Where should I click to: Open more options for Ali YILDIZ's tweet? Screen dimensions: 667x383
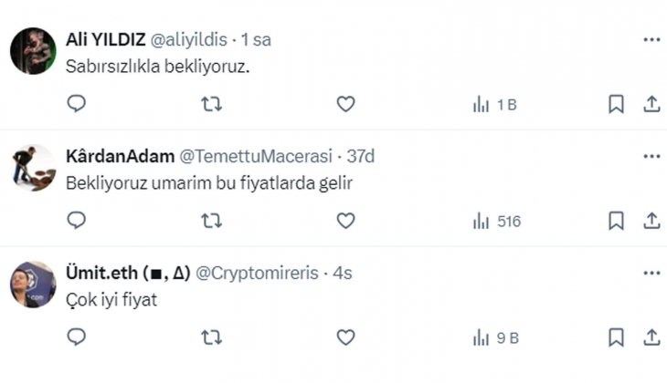point(651,40)
